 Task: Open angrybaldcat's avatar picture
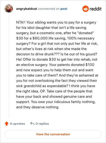(x=9, y=9)
